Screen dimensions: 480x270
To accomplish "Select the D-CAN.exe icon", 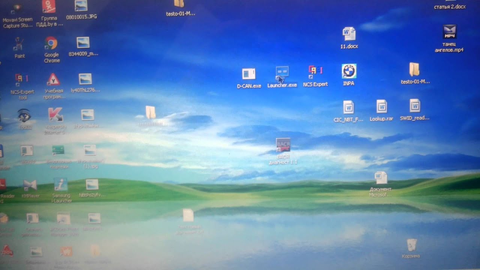I will coord(248,74).
